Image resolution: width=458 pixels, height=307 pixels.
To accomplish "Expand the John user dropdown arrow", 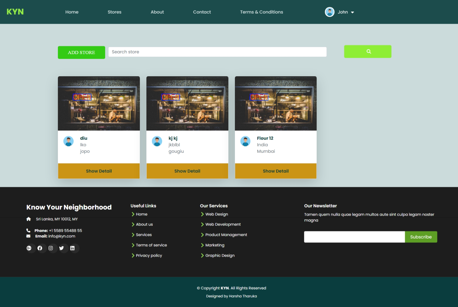I will pyautogui.click(x=353, y=12).
